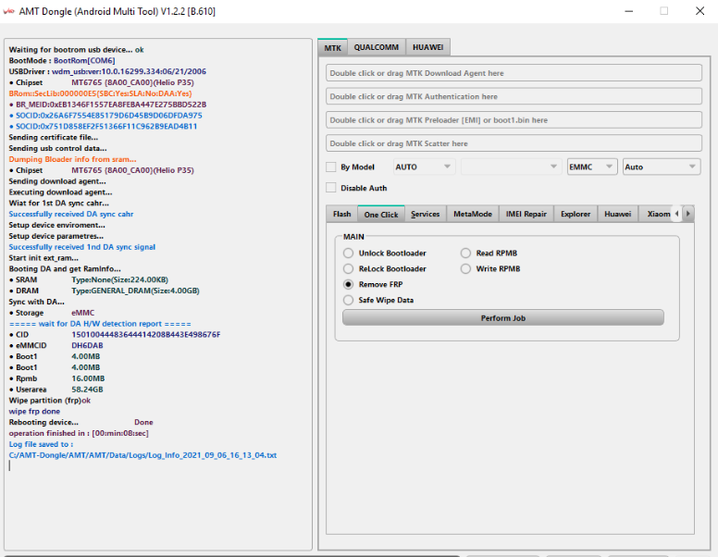Tick the Disable Auth checkbox
Image resolution: width=718 pixels, height=557 pixels.
pyautogui.click(x=331, y=188)
